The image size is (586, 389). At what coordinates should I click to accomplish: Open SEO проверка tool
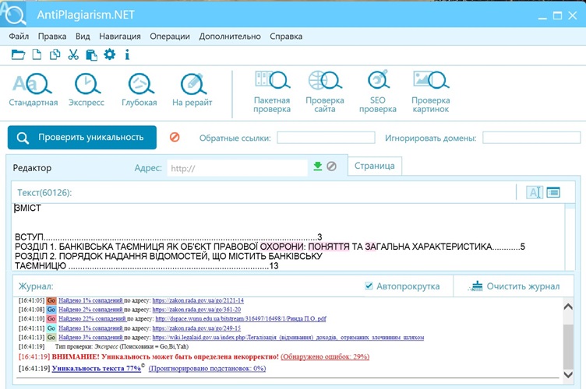point(378,92)
